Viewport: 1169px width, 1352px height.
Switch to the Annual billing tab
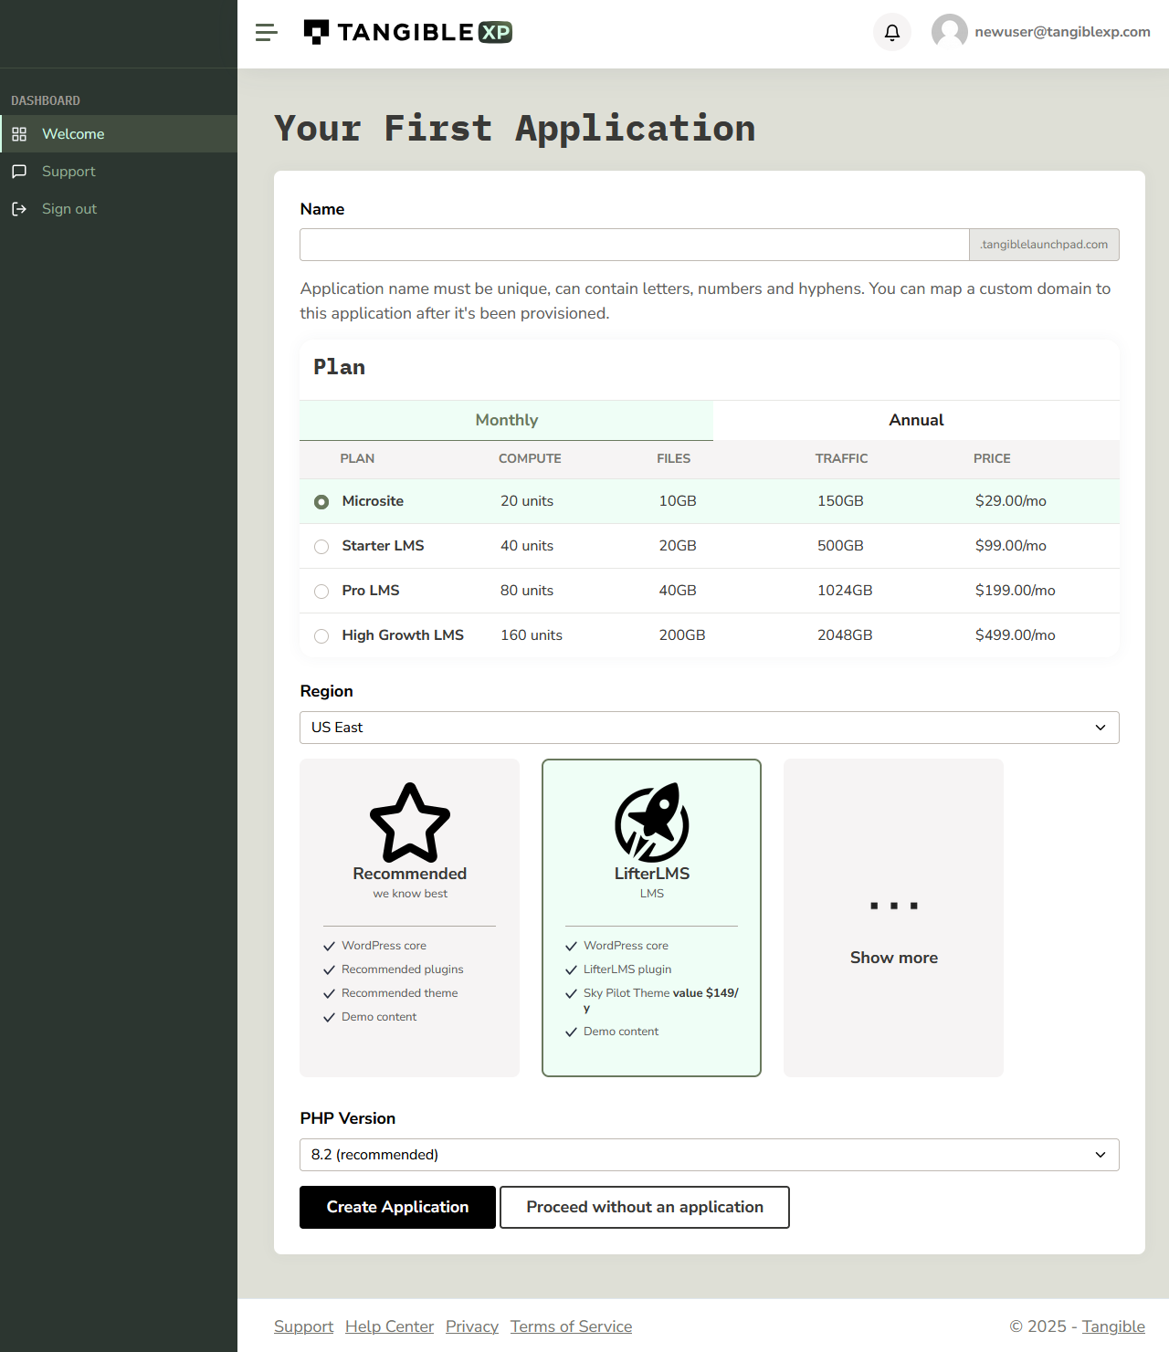coord(916,420)
